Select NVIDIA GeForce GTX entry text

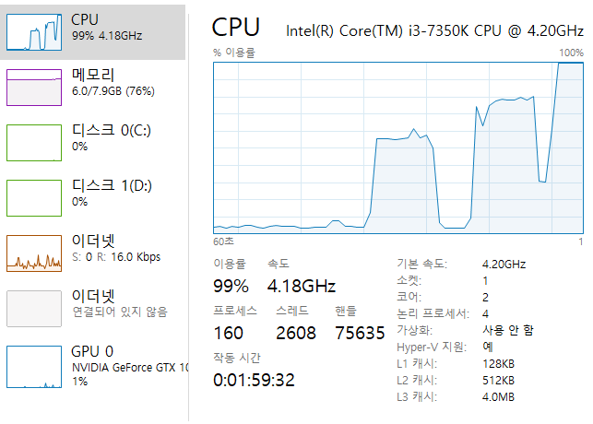click(x=130, y=368)
